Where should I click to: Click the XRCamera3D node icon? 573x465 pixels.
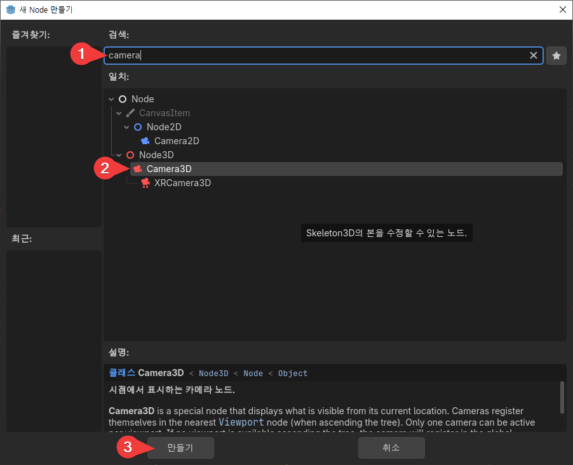coord(145,183)
